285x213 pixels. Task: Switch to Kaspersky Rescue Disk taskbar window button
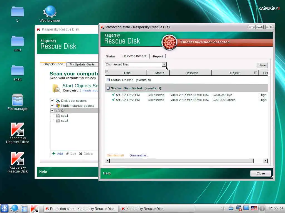pos(157,209)
